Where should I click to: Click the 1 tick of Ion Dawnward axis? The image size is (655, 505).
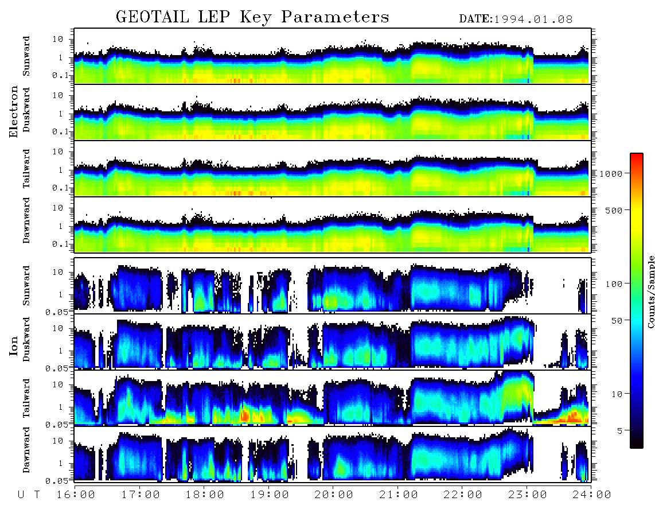tap(61, 463)
